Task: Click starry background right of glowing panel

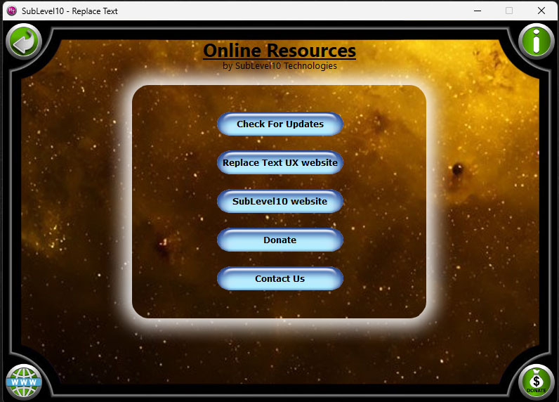Action: pos(485,204)
